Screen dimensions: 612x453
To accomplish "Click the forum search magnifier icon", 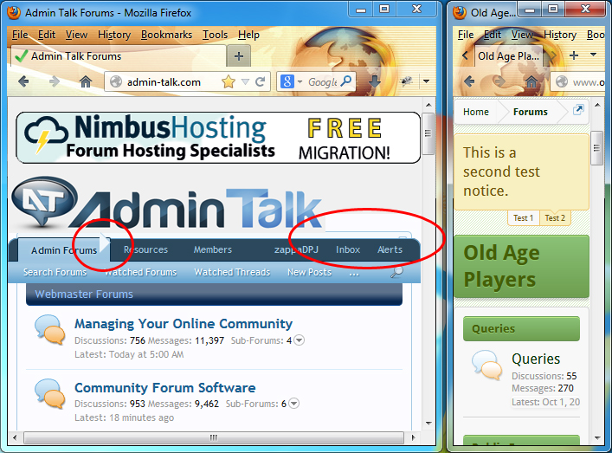I will [x=396, y=272].
